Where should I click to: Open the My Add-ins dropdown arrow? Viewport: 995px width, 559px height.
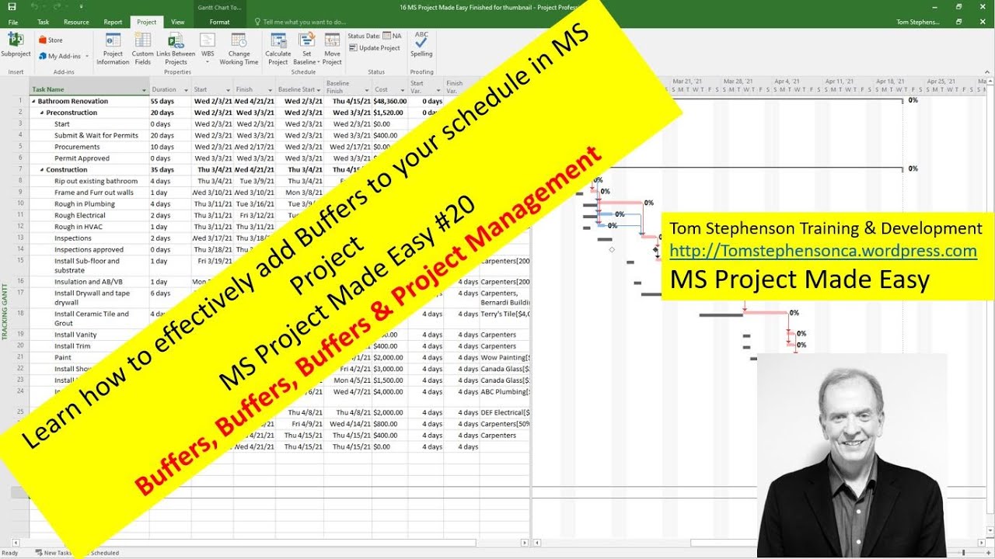87,56
